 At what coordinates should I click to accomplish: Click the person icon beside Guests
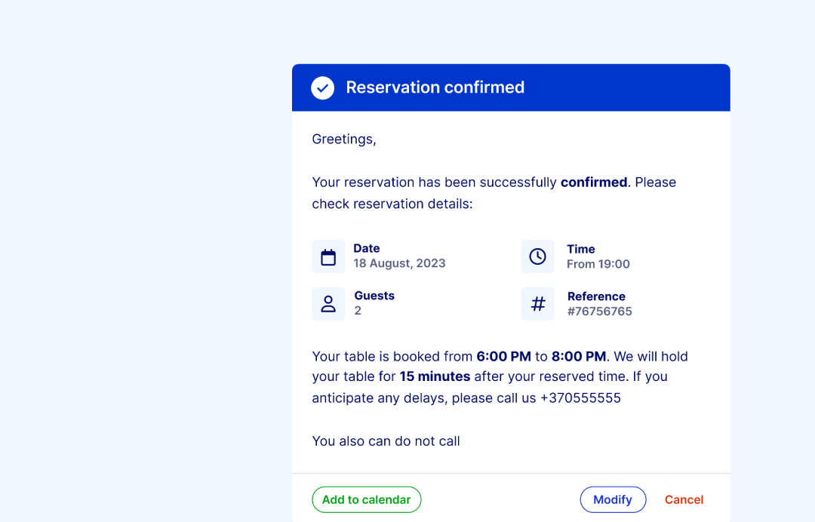(x=328, y=304)
